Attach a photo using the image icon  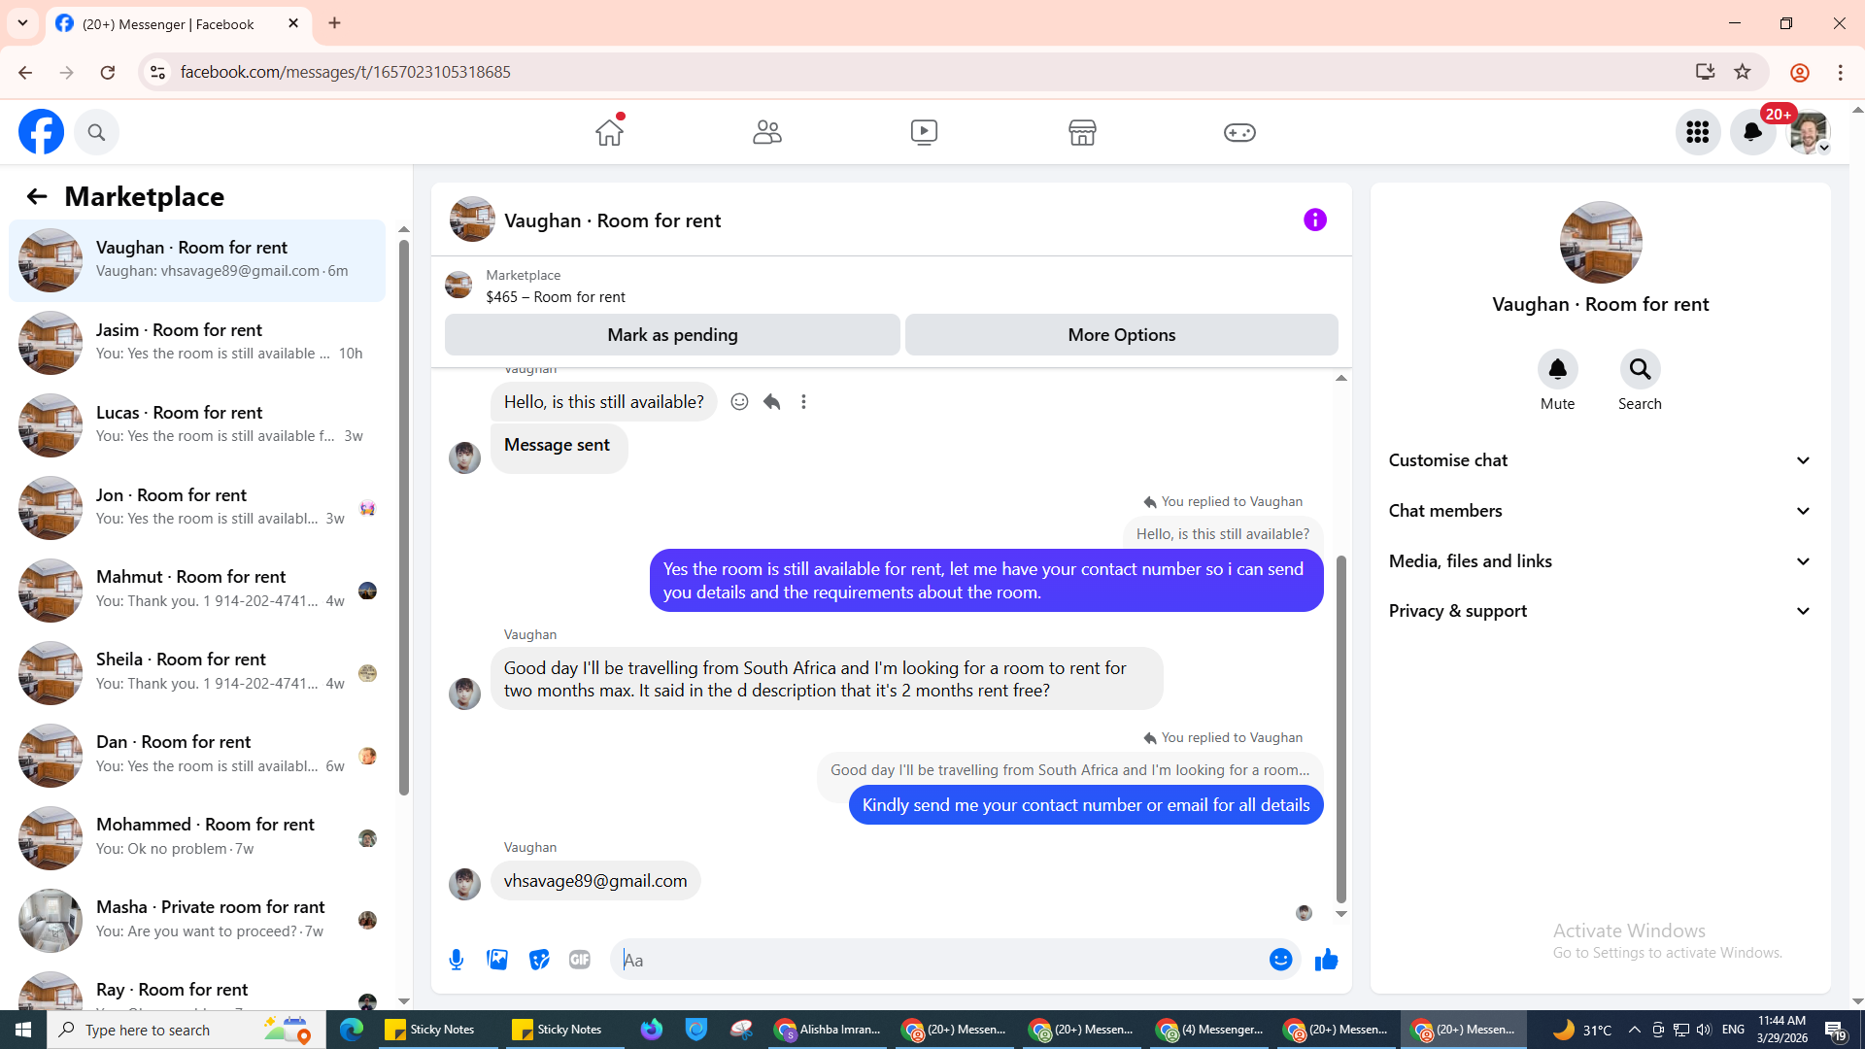(497, 961)
